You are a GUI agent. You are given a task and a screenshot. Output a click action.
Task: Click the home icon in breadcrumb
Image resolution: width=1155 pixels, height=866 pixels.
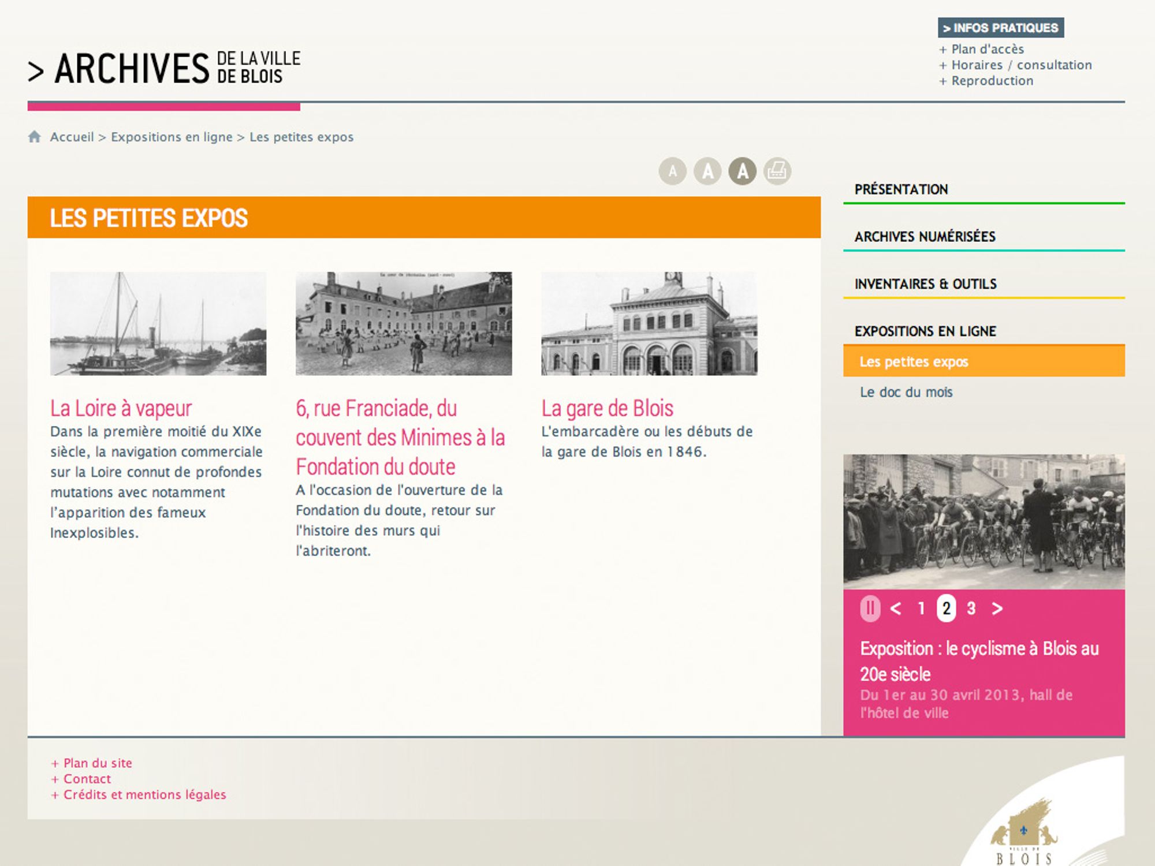click(x=35, y=137)
